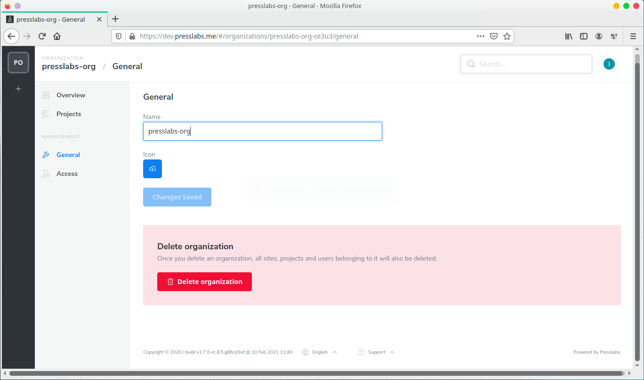This screenshot has width=644, height=380.
Task: Click the Overview grid icon
Action: tap(46, 95)
